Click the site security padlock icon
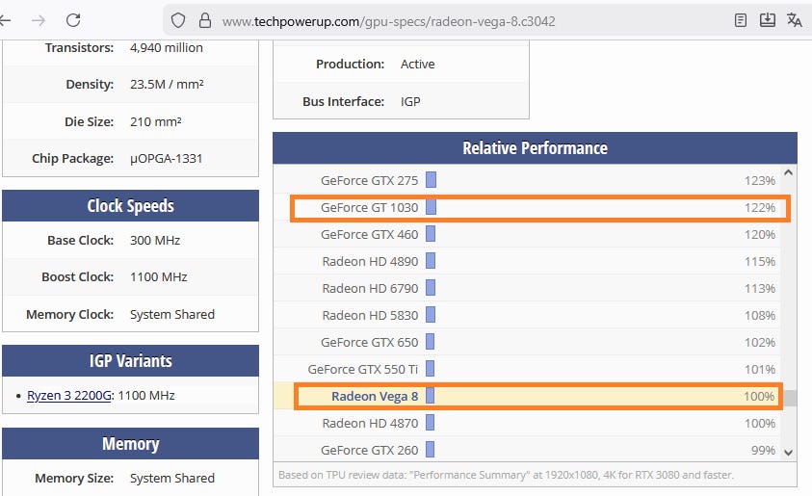812x496 pixels. coord(203,20)
